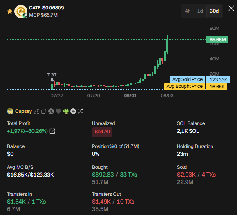Click the Sell All button
Image resolution: width=237 pixels, height=215 pixels.
pyautogui.click(x=102, y=132)
